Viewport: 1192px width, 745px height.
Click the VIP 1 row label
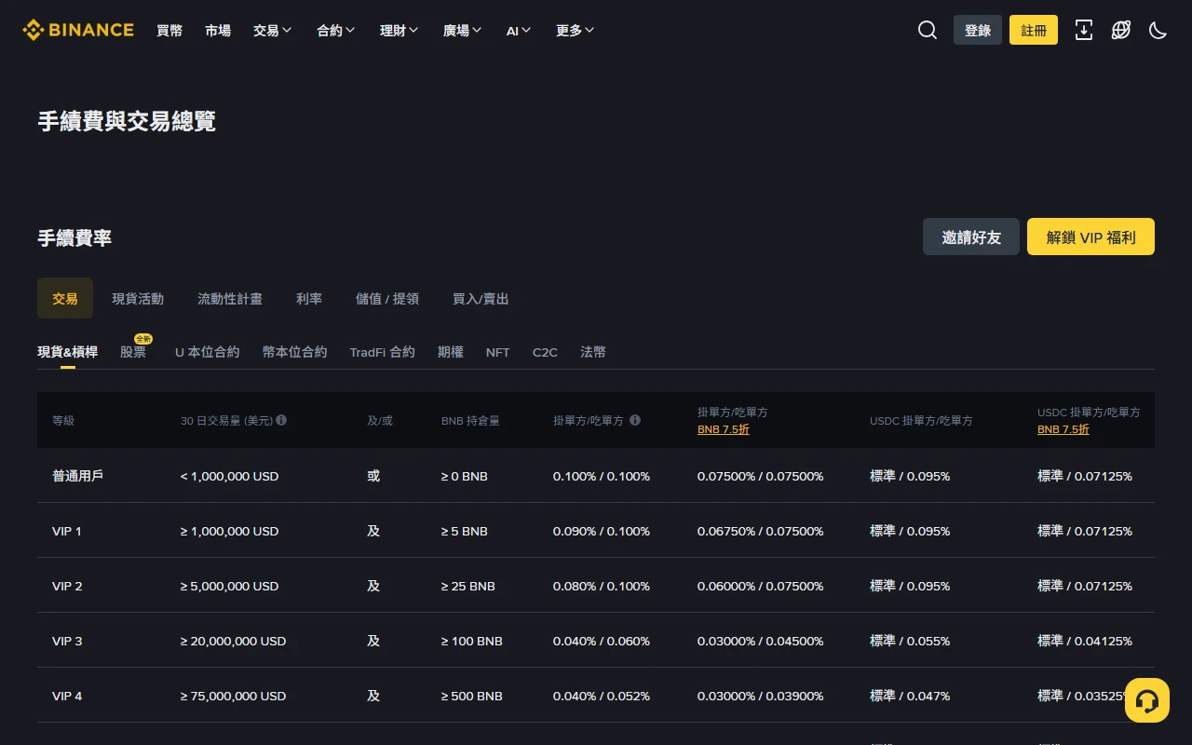(x=67, y=531)
